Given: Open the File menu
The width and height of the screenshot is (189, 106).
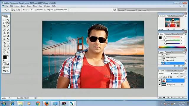Looking at the screenshot, I should click(6, 6).
